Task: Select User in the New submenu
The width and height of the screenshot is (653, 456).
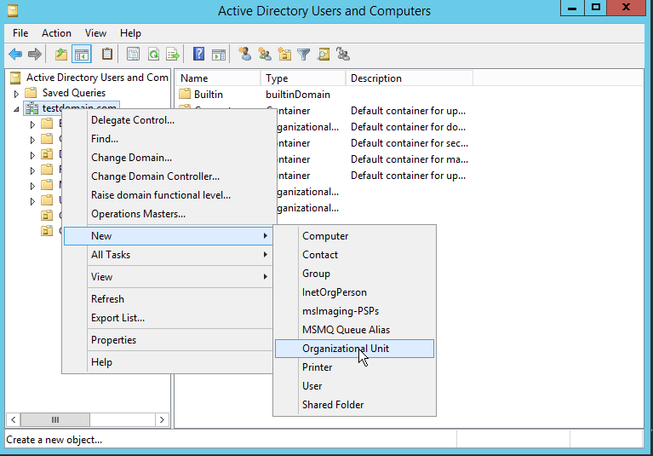Action: [x=312, y=386]
